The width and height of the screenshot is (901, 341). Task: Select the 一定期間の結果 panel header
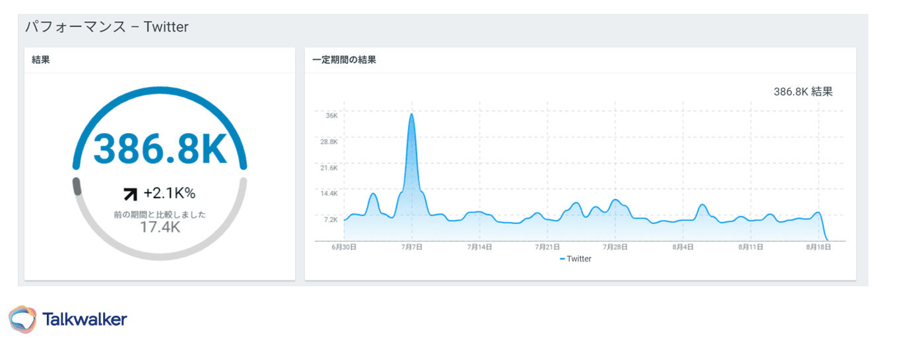pyautogui.click(x=344, y=60)
